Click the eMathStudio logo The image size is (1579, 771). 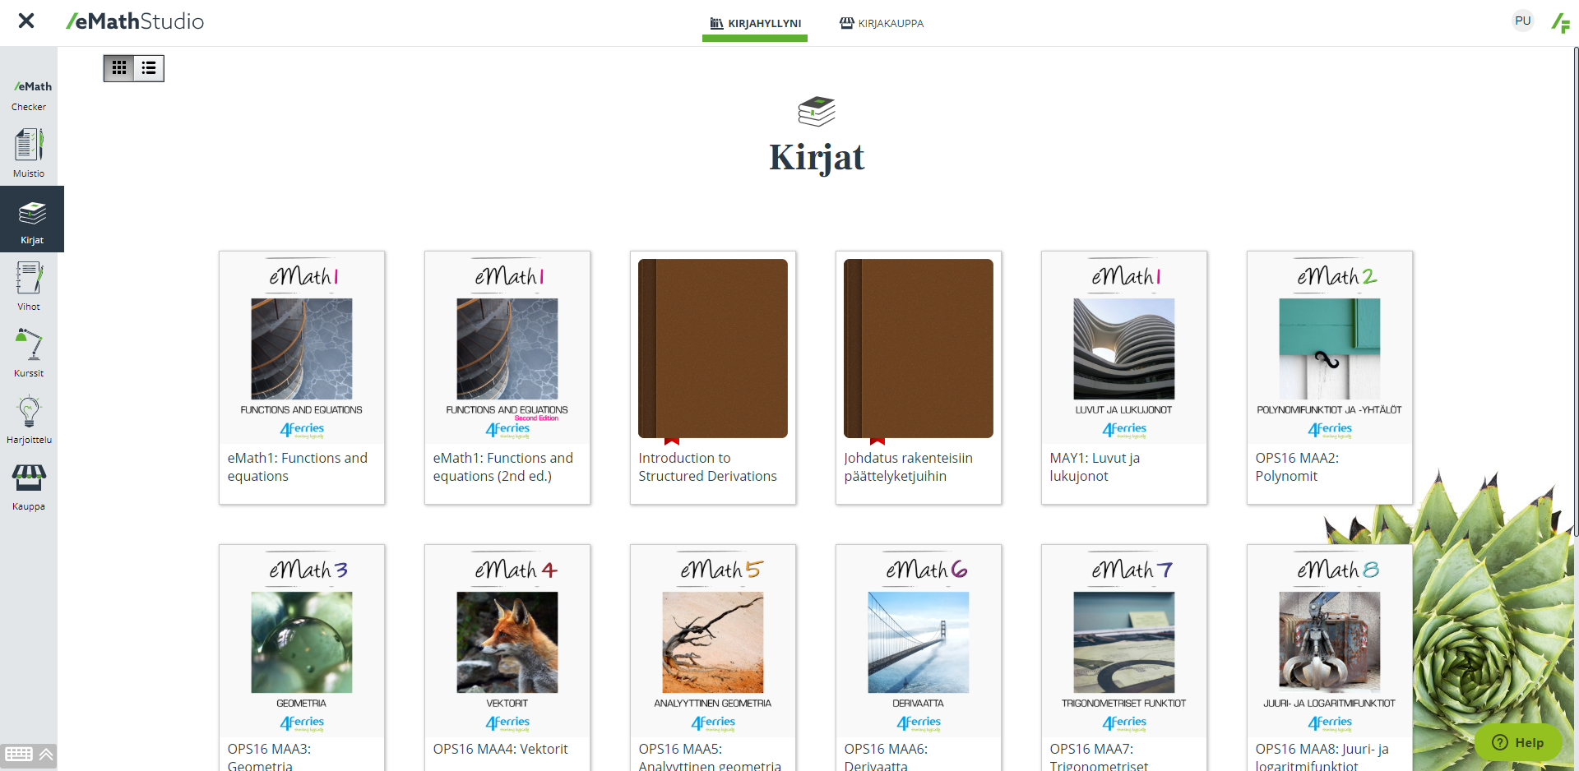[135, 21]
